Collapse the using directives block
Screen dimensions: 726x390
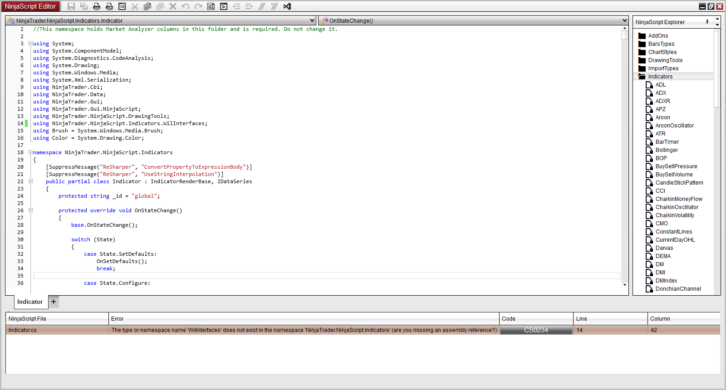[30, 44]
